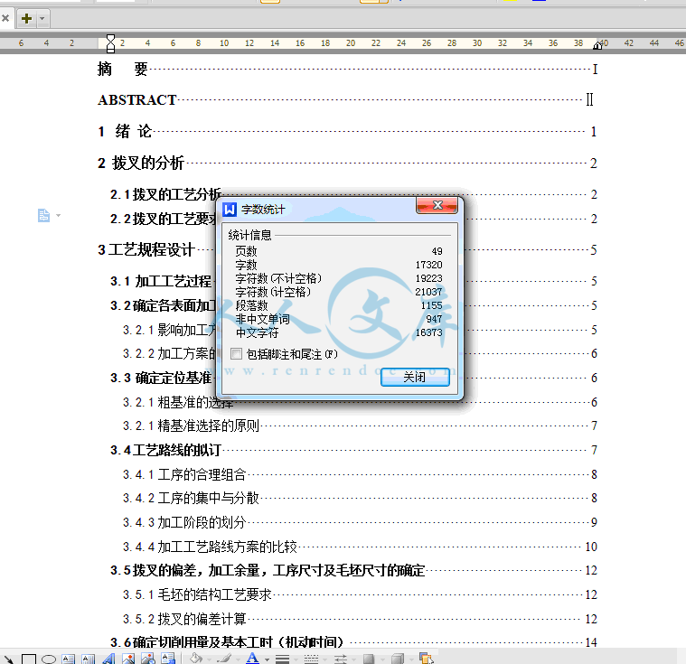Open the fill color dropdown arrow

pos(209,659)
